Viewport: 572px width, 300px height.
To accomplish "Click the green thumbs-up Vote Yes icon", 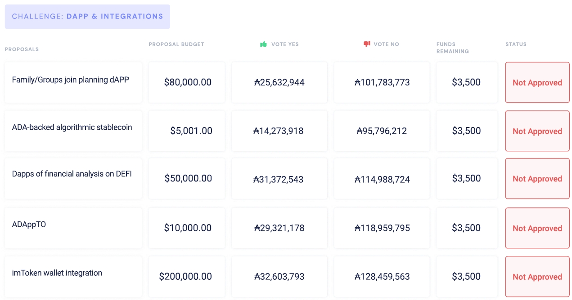I will click(264, 44).
